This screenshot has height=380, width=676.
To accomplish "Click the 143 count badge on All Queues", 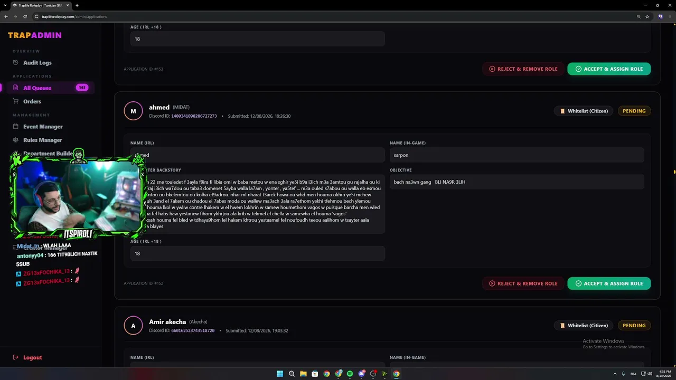I will point(82,88).
